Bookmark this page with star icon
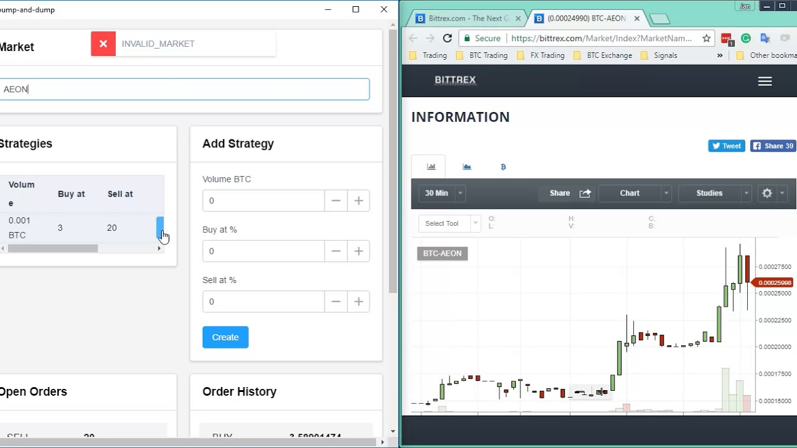 (x=706, y=38)
